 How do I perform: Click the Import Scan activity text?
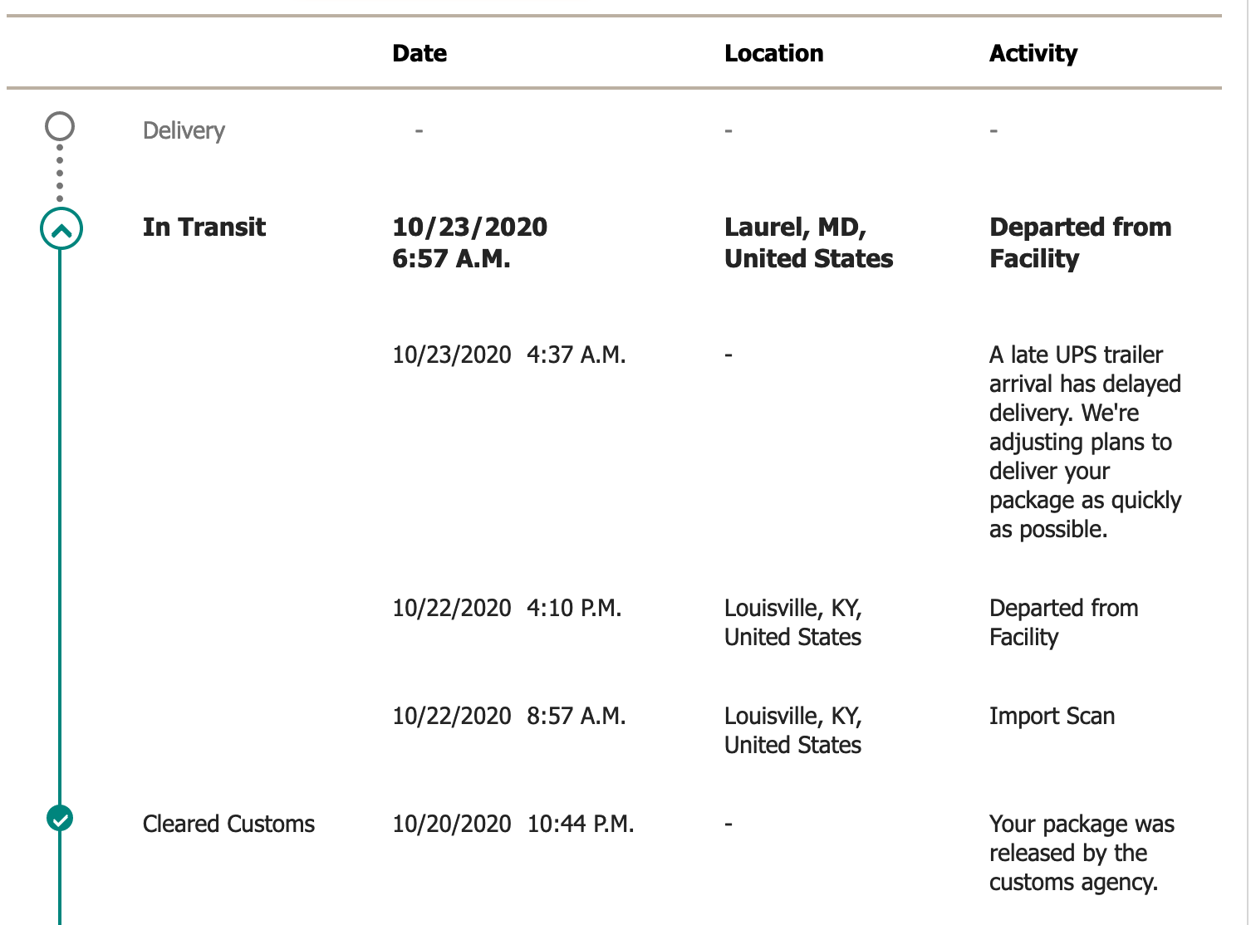click(1052, 716)
